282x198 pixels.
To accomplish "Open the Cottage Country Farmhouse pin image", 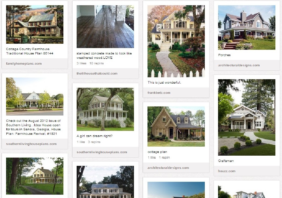I will coord(35,24).
